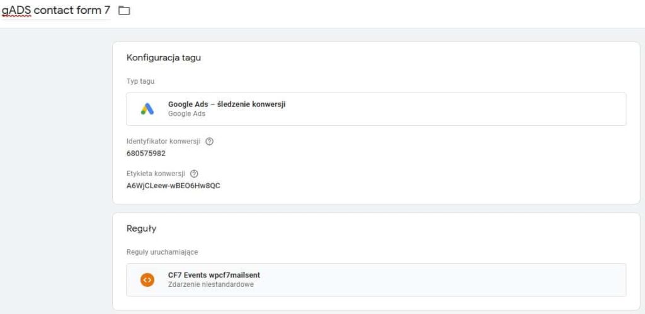Click the 'Etykieta konwersji' label text

tap(156, 174)
